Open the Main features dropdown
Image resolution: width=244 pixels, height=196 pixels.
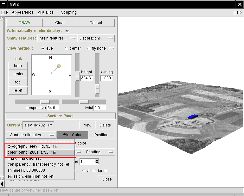pyautogui.click(x=57, y=38)
